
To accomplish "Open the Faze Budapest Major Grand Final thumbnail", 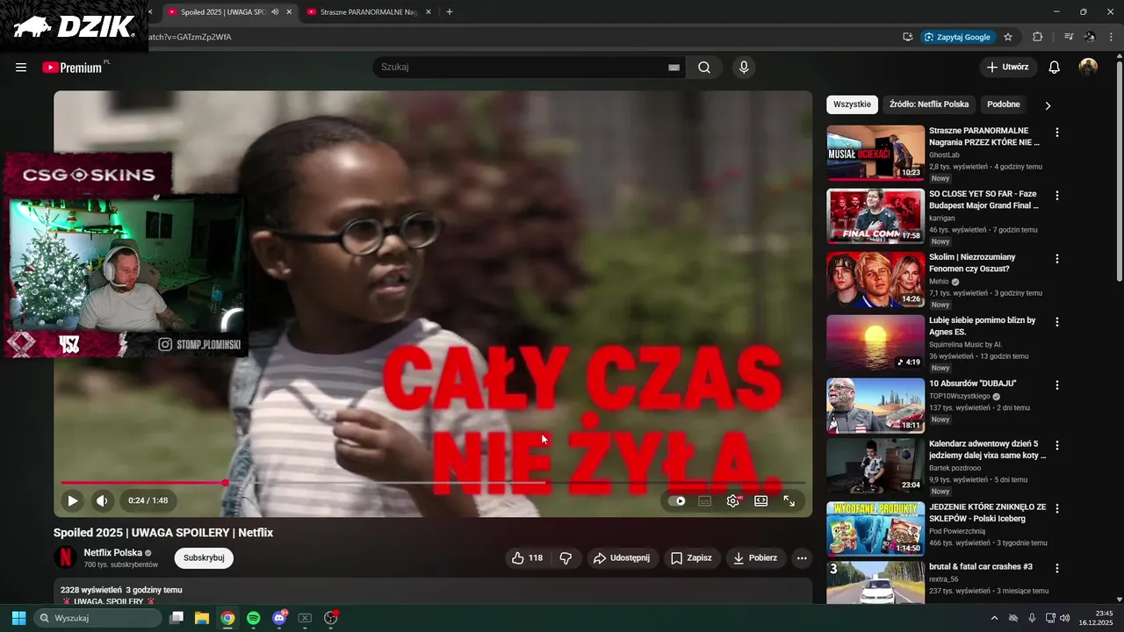I will (875, 216).
